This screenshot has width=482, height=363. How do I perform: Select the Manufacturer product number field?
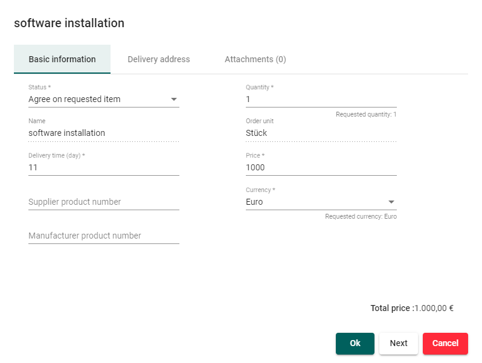pos(103,236)
